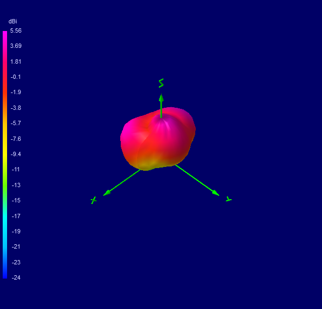Click the X axis arrowhead

(107, 193)
